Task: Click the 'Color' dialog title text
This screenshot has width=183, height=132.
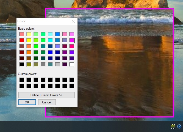Action: [x=21, y=21]
